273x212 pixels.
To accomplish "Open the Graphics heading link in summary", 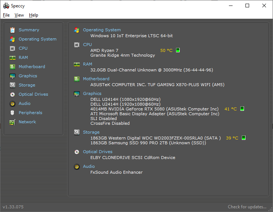I will (92, 93).
